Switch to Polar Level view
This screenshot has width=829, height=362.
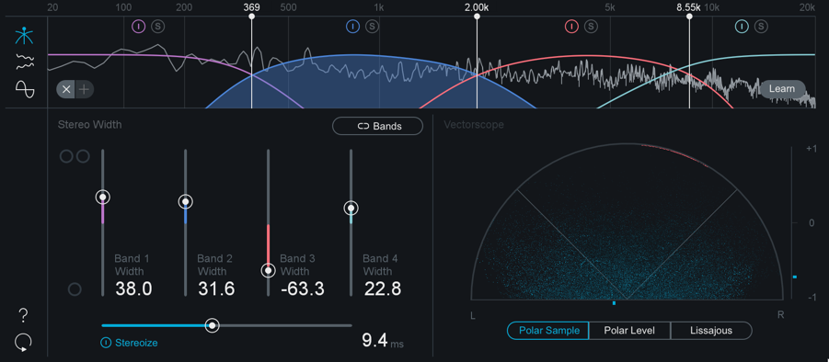click(x=629, y=331)
